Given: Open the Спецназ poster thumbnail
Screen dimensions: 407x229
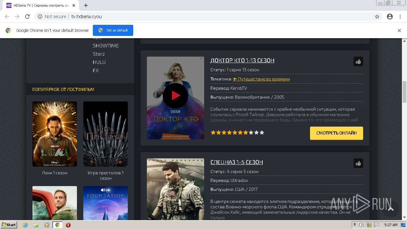Looking at the screenshot, I should coord(176,189).
